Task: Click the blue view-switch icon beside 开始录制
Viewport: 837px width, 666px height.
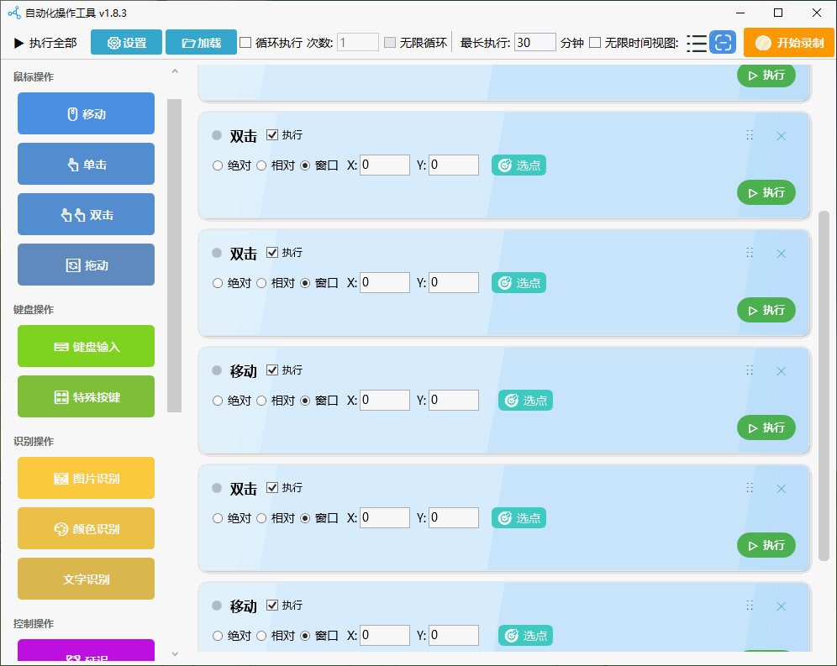Action: 723,43
